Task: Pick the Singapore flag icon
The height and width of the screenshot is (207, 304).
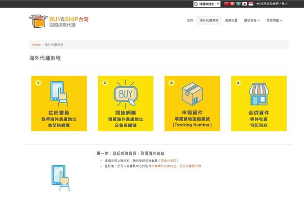Action: 250,4
